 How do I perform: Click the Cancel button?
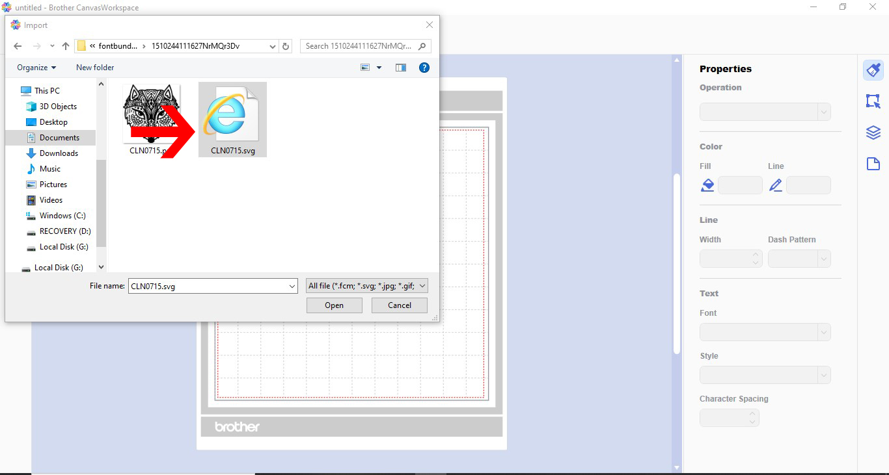[400, 305]
